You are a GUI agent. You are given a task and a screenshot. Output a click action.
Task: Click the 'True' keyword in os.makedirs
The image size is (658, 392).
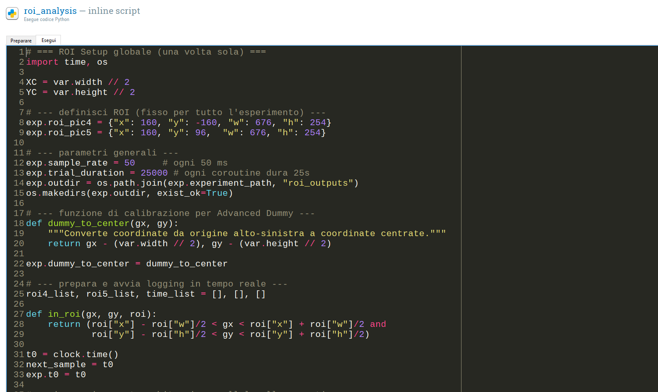[217, 193]
